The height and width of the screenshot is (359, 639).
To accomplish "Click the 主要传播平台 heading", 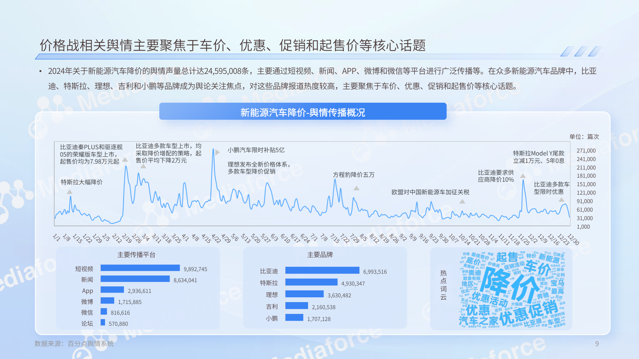I will (136, 255).
